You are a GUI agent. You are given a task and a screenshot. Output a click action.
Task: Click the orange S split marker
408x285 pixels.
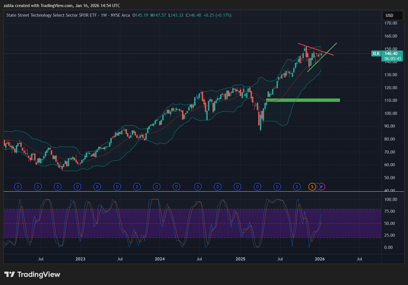312,187
